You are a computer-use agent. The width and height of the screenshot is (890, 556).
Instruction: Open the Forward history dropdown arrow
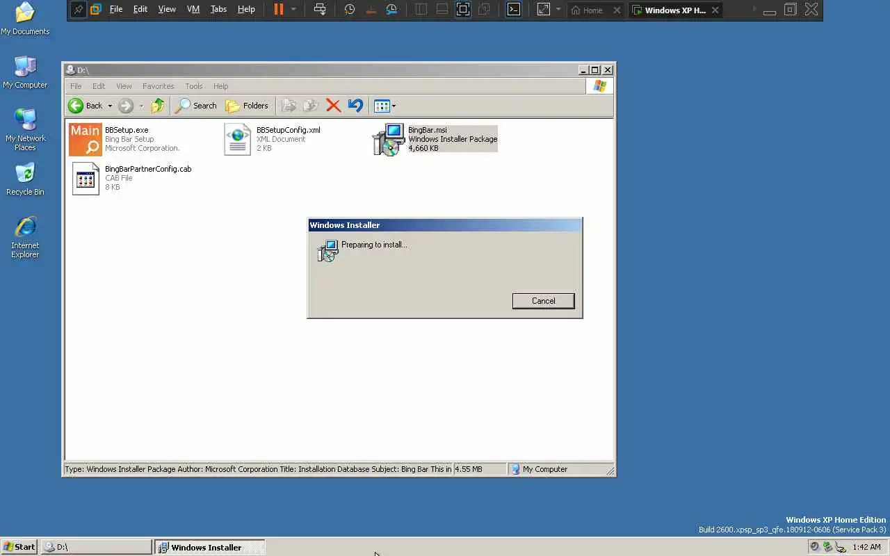click(x=141, y=106)
